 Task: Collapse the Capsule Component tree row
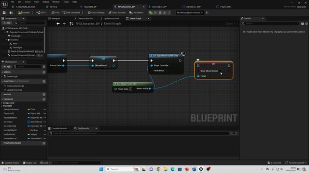(x=5, y=32)
